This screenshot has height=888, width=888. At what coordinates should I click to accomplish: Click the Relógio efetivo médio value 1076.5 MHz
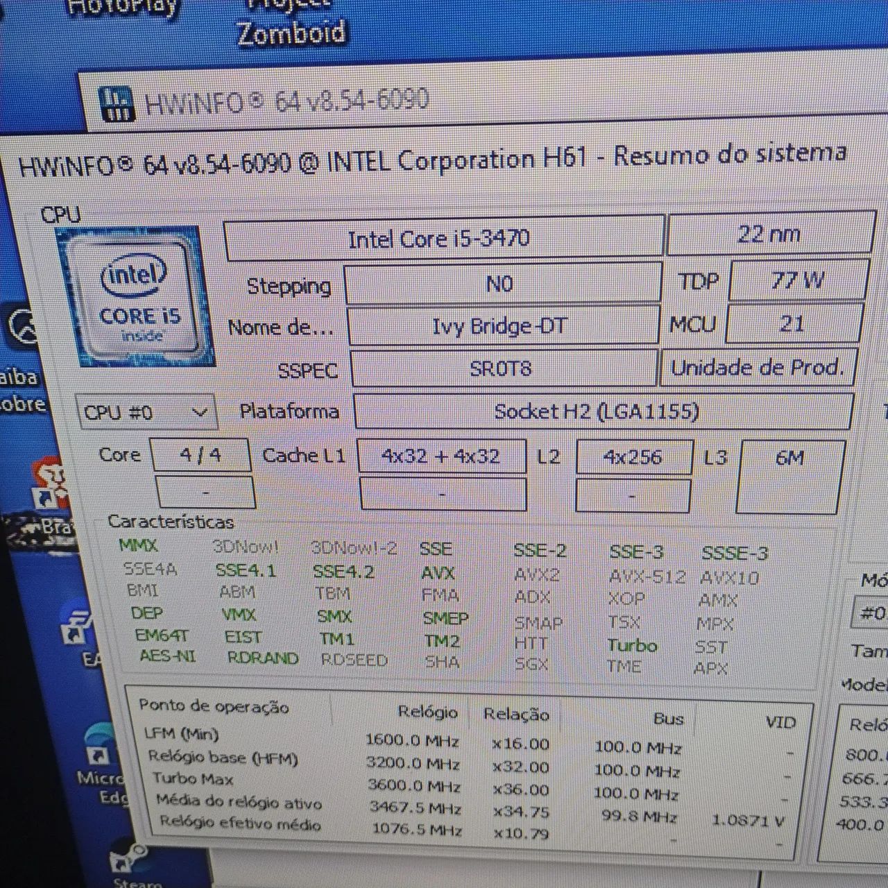(x=417, y=828)
